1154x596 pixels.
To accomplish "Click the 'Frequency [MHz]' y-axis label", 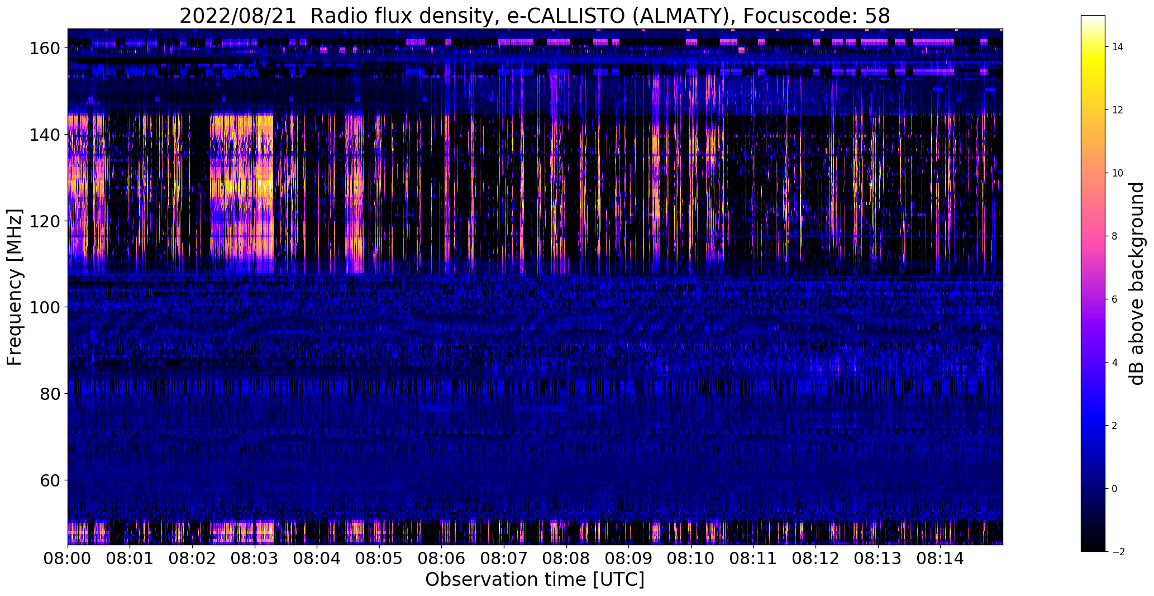I will point(15,287).
